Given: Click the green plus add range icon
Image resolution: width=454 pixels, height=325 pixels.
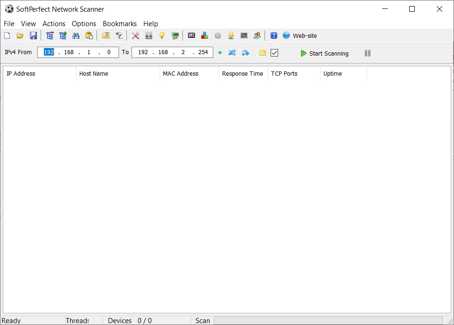Looking at the screenshot, I should click(x=220, y=53).
